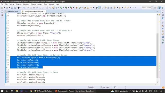Switch to the SwingRadioMenuItem.java tab
The image size is (165, 93).
coord(33,11)
